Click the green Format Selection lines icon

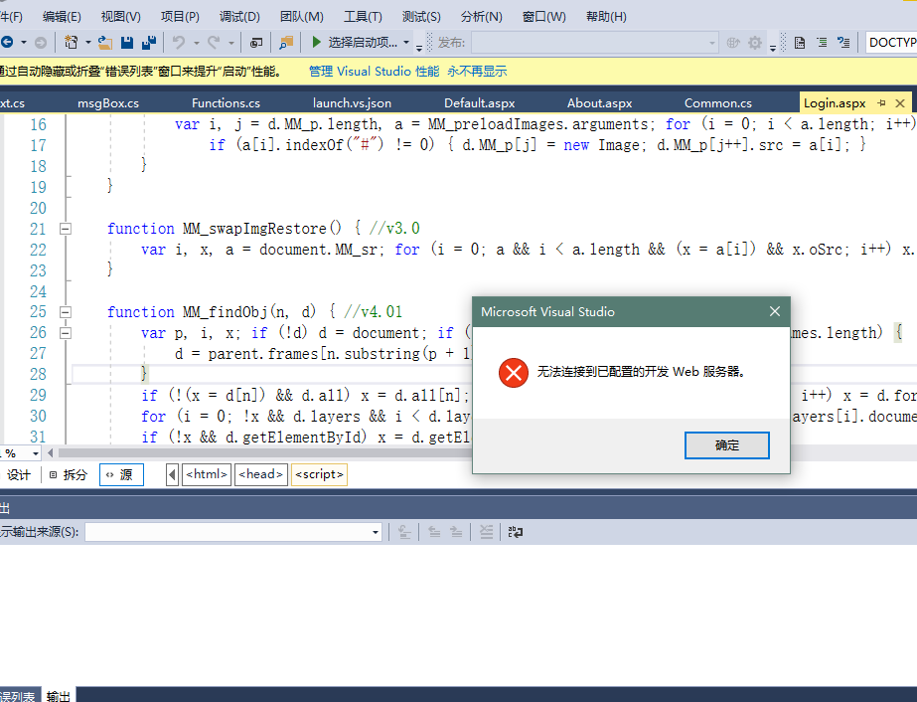tap(822, 42)
